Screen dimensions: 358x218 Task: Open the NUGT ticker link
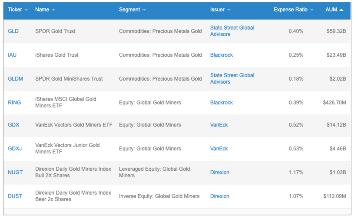tap(15, 172)
